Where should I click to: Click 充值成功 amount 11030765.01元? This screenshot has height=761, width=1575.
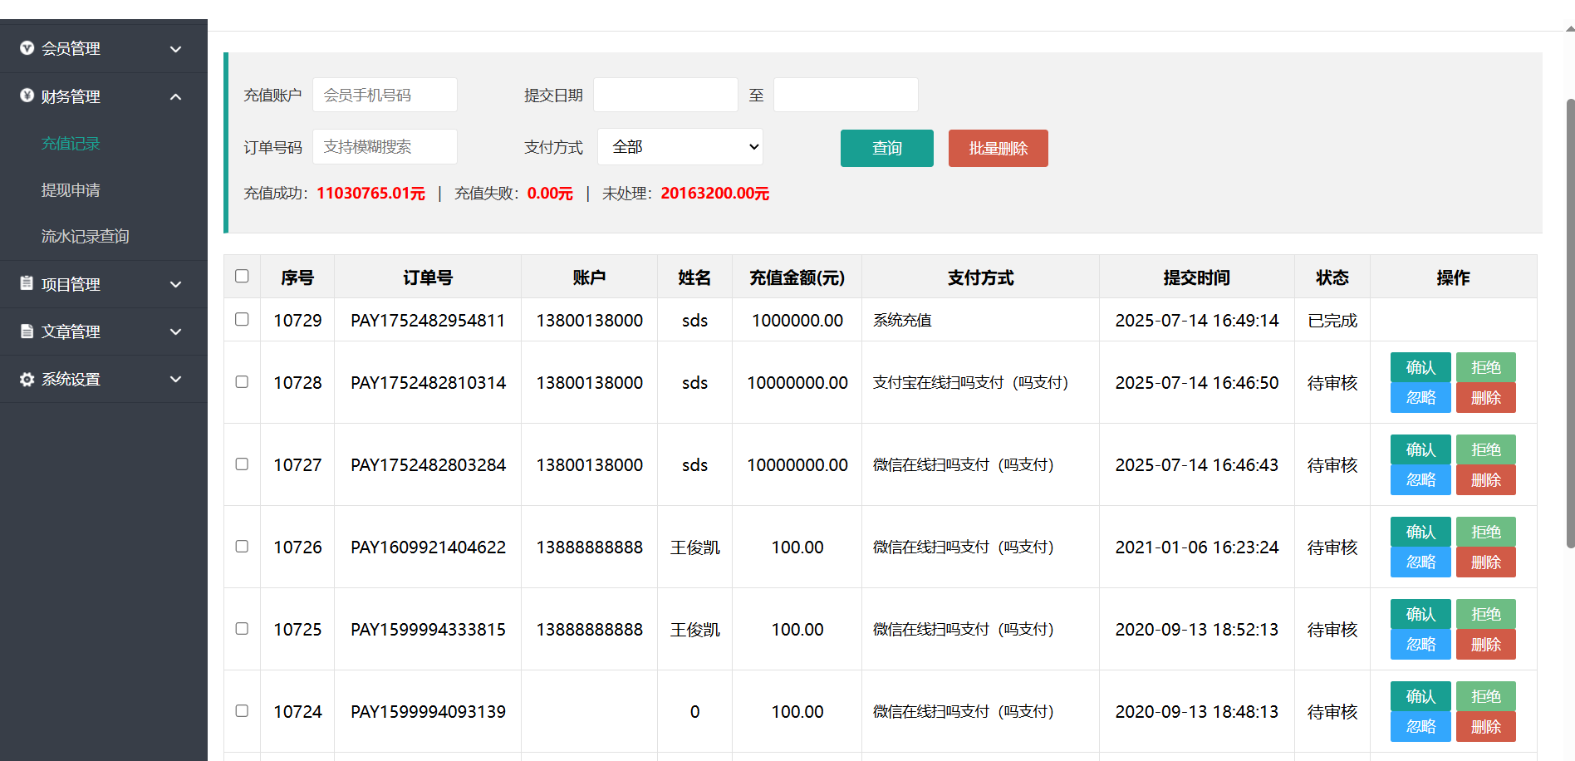pos(370,194)
